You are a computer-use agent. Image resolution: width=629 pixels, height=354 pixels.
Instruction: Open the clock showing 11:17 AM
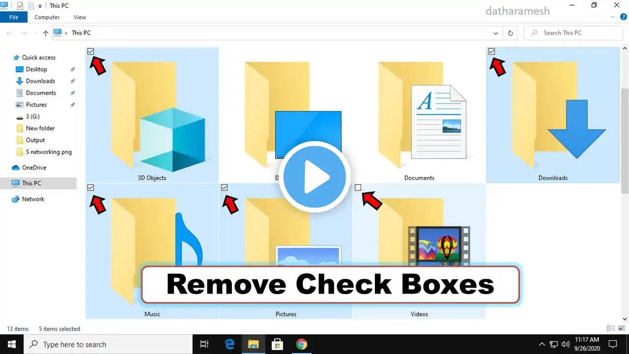[587, 344]
